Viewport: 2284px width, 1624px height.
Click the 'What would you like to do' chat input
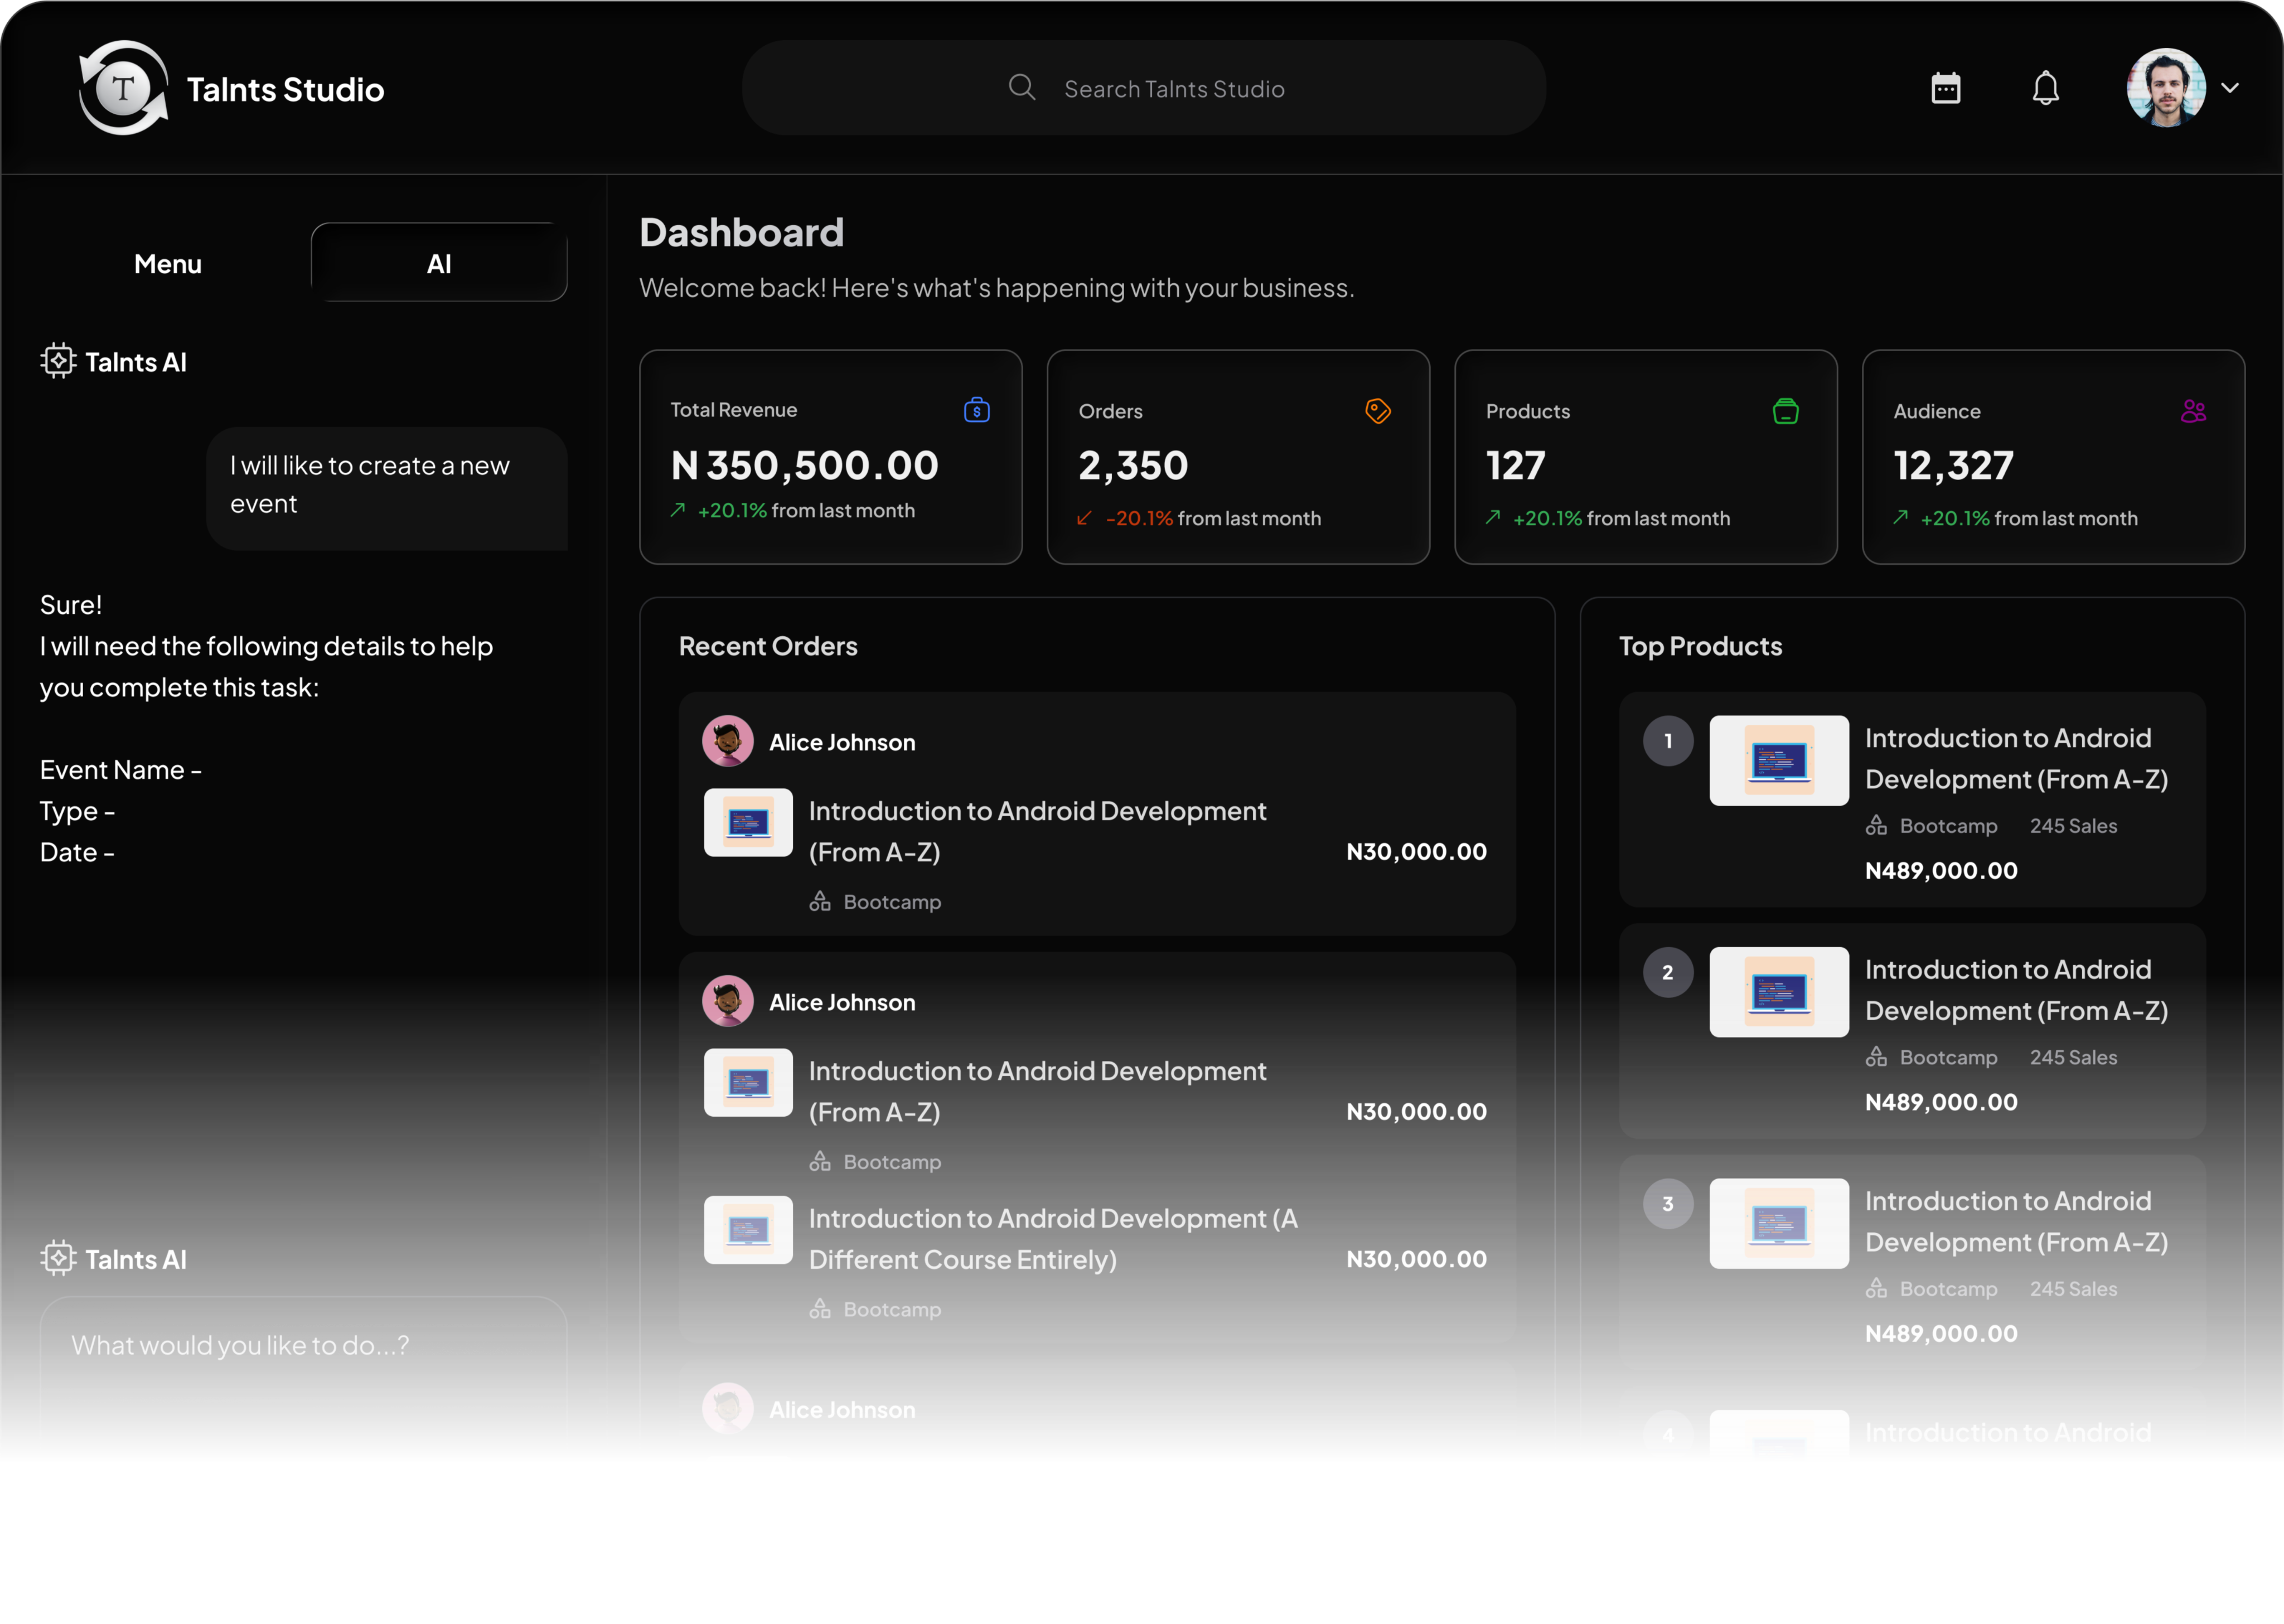[240, 1345]
